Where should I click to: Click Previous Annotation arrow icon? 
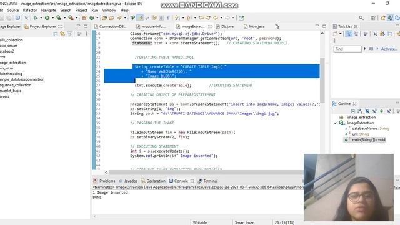[x=189, y=17]
